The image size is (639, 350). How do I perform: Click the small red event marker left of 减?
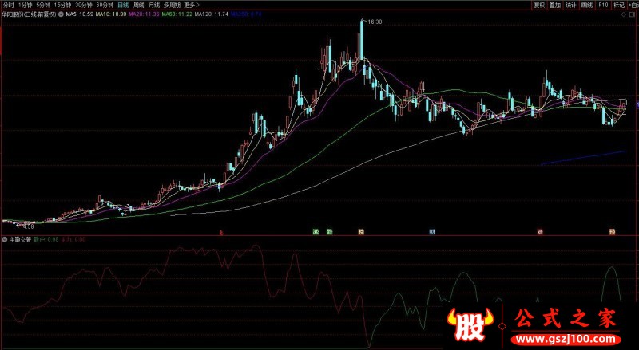221,233
